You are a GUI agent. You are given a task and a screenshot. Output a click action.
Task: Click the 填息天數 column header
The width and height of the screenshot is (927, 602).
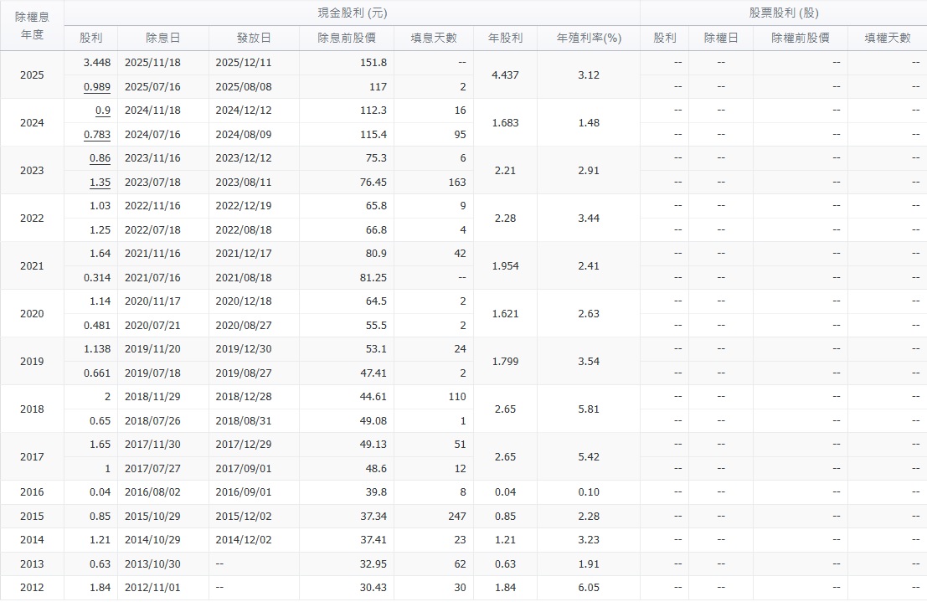433,38
